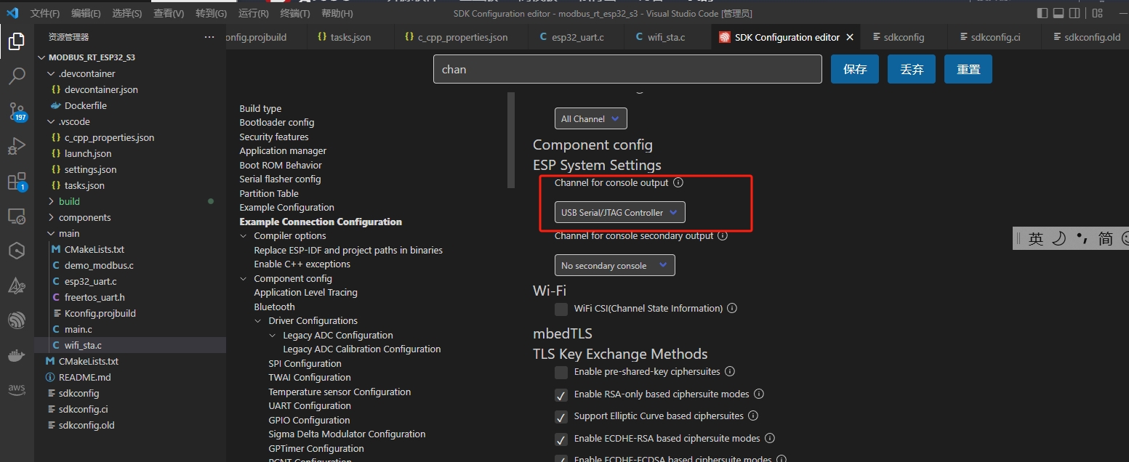Uncheck RSA-only based ciphersuite modes
1129x462 pixels.
pos(561,395)
